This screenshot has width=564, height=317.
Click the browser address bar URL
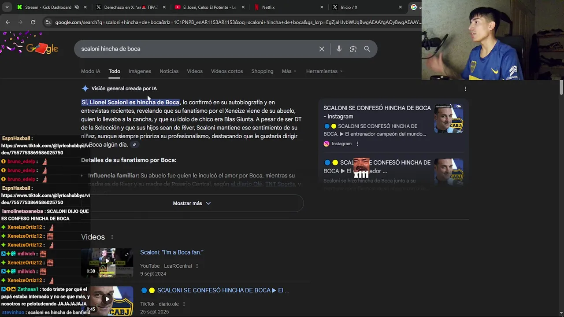point(238,22)
